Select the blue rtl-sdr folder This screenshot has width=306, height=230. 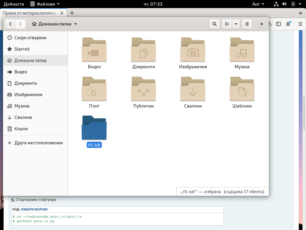94,128
